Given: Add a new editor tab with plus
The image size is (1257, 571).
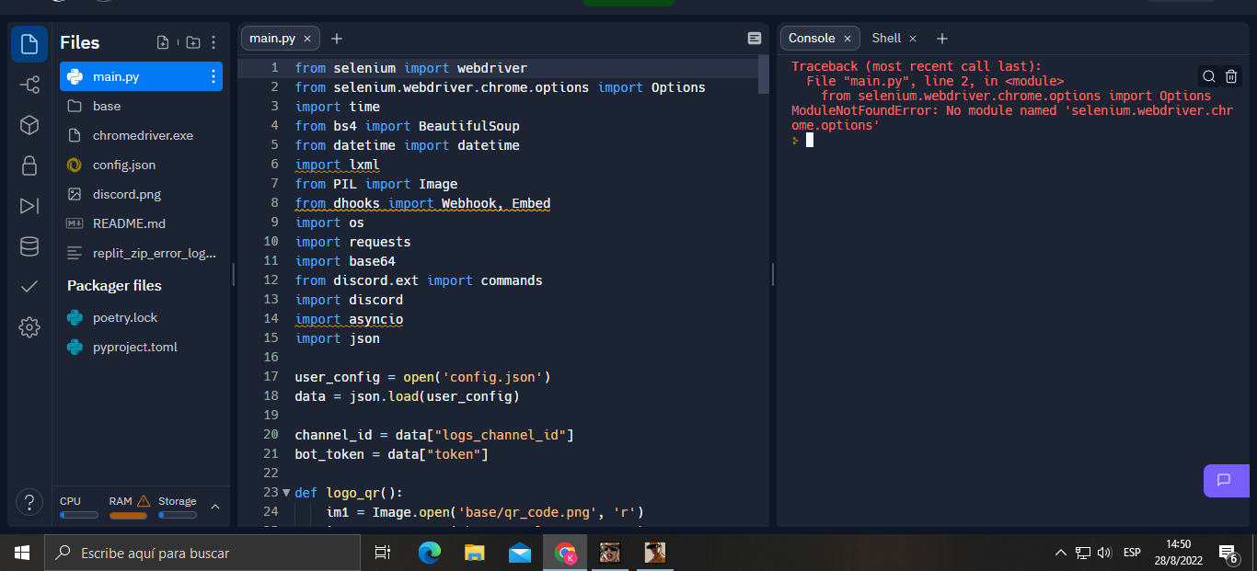Looking at the screenshot, I should [x=337, y=39].
